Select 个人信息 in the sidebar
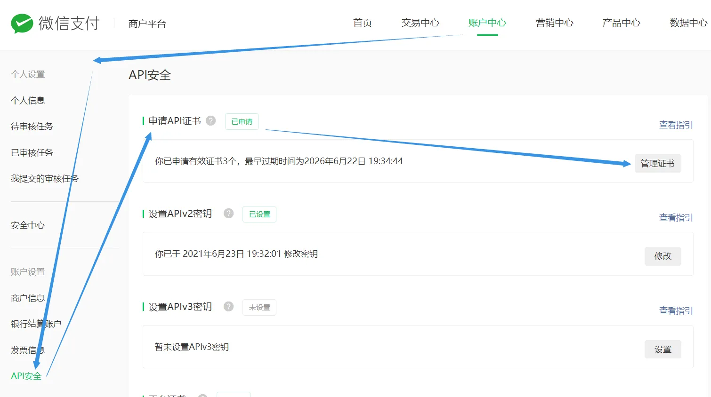This screenshot has width=711, height=397. pos(28,100)
